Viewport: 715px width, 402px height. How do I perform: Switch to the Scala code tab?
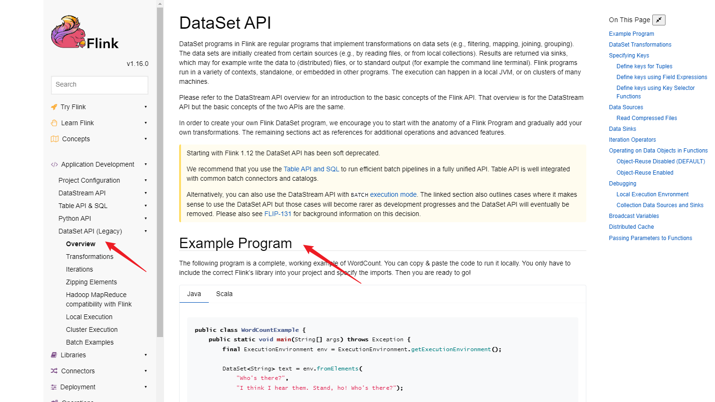pos(224,294)
